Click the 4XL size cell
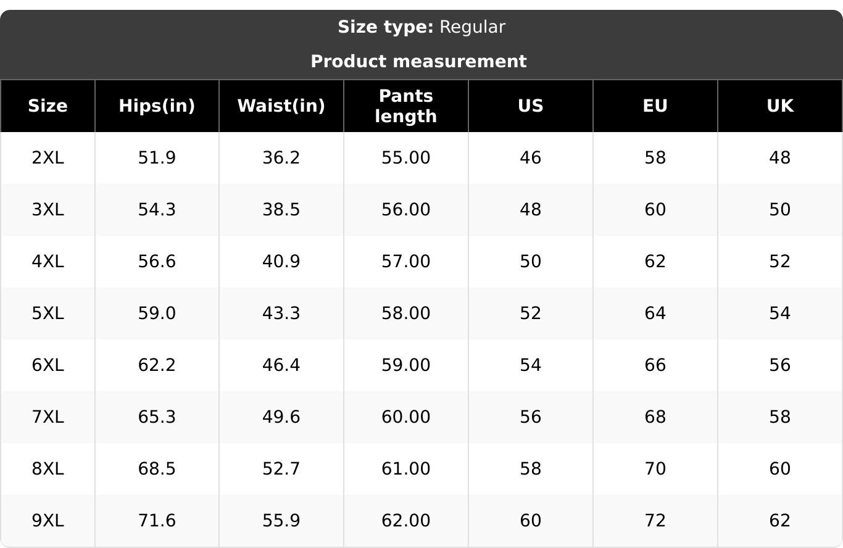This screenshot has height=548, width=843. 48,262
